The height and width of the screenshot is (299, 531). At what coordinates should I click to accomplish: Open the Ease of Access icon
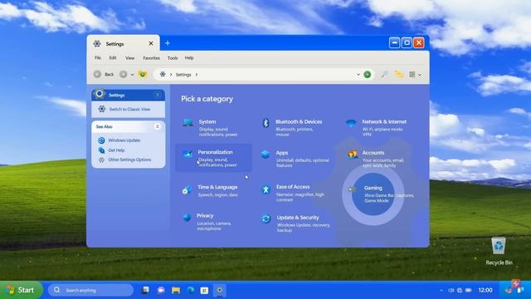coord(265,189)
